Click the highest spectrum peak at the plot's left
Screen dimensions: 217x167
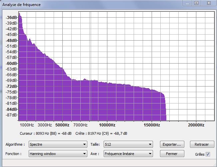point(19,14)
